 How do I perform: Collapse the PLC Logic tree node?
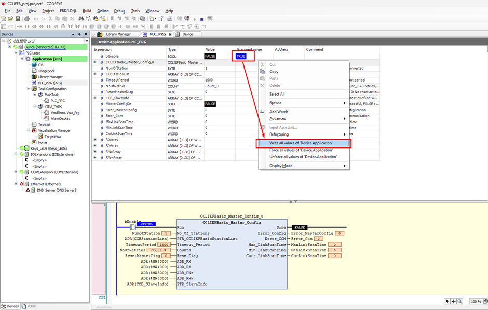click(x=16, y=53)
